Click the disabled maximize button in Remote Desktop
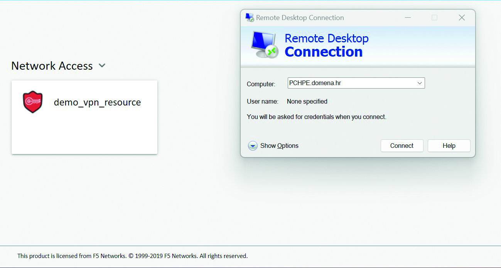 (434, 18)
